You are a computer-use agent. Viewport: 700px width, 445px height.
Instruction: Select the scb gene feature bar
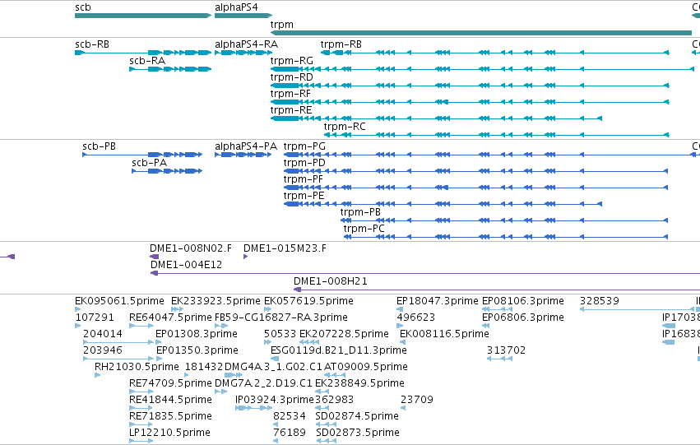143,16
